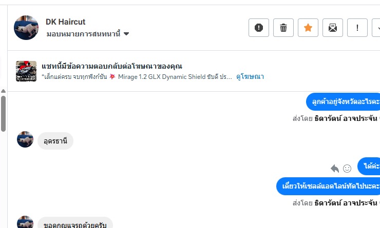Click the อุดรธานี message bubble
The width and height of the screenshot is (380, 228).
55,140
